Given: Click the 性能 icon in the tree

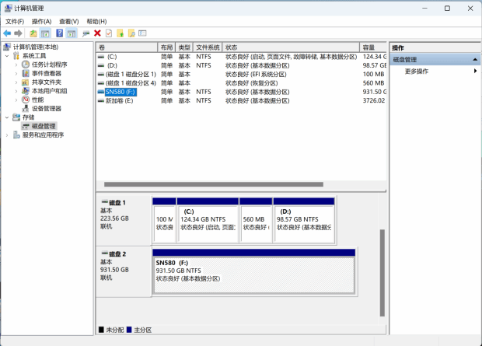Looking at the screenshot, I should click(26, 100).
